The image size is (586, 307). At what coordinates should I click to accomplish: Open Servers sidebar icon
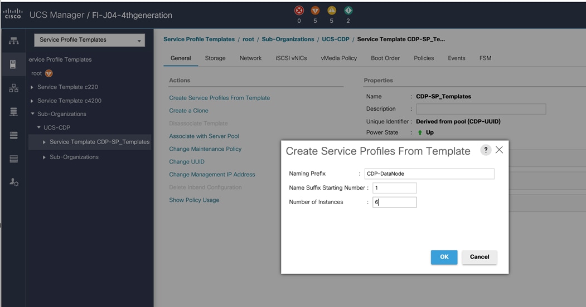pyautogui.click(x=13, y=65)
